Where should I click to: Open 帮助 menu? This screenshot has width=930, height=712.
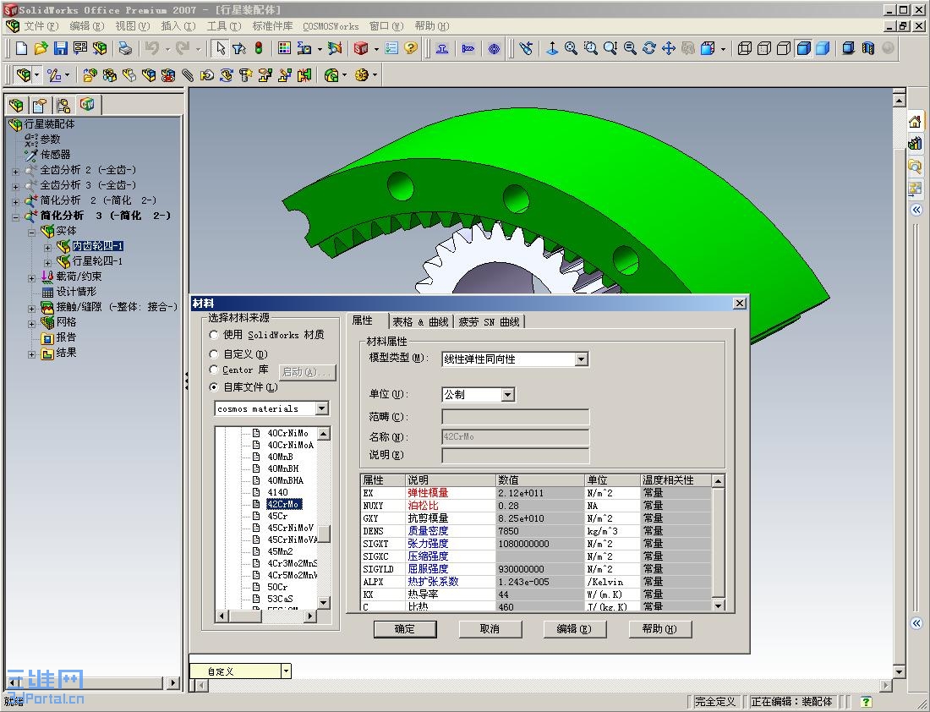click(x=432, y=26)
